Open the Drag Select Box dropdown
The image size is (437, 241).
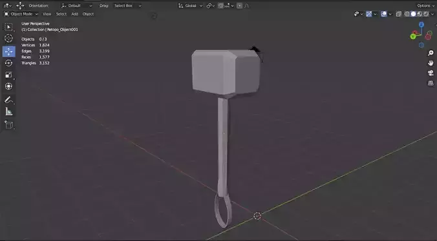[127, 6]
